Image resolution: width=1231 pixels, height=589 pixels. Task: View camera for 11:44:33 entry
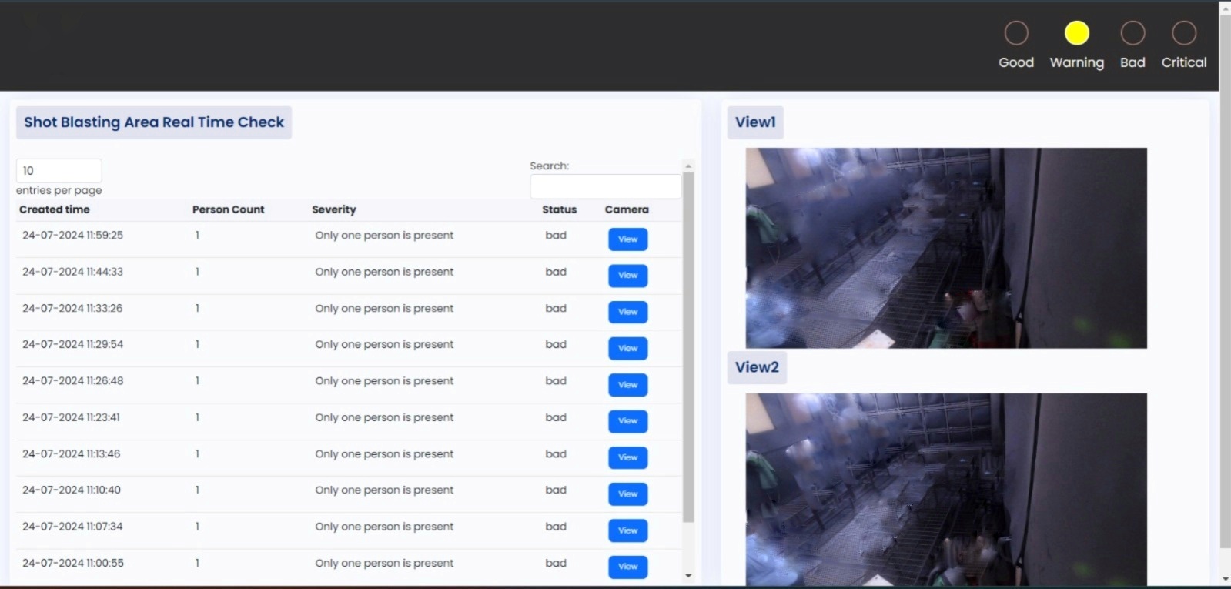point(627,276)
